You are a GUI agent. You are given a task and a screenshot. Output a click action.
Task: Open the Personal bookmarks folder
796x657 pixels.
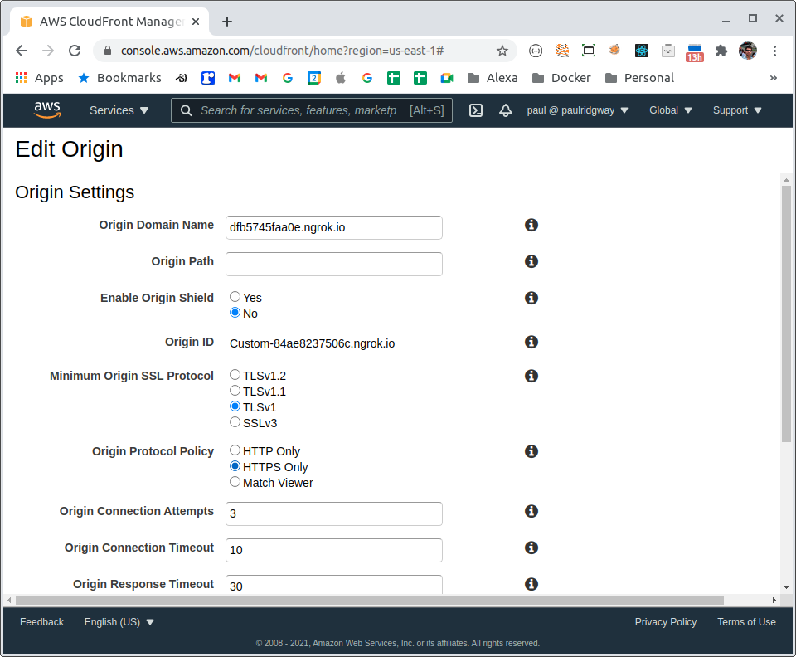tap(639, 78)
